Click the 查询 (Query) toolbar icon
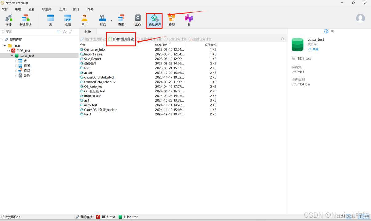The height and width of the screenshot is (221, 371). (x=121, y=20)
